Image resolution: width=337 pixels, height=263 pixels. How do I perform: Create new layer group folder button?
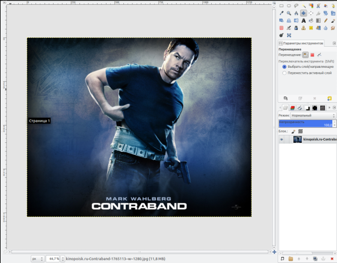point(291,259)
